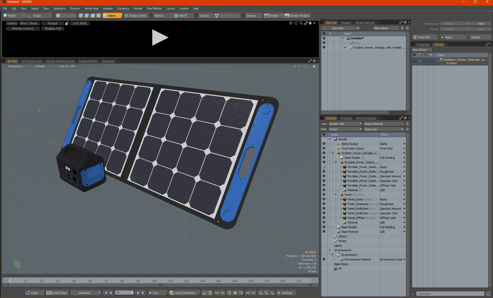Open Shader Tree view dropdown
Screen dimensions: 493x298
[345, 124]
